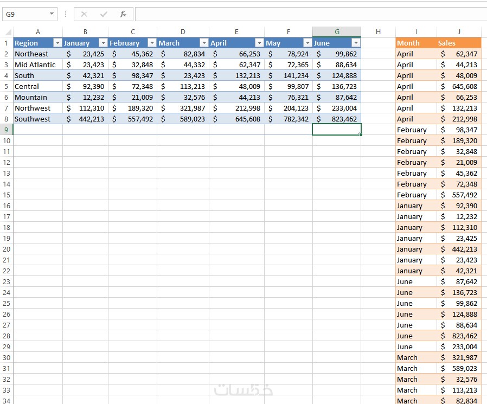Open the May column filter dropdown
The height and width of the screenshot is (404, 487).
tap(307, 43)
